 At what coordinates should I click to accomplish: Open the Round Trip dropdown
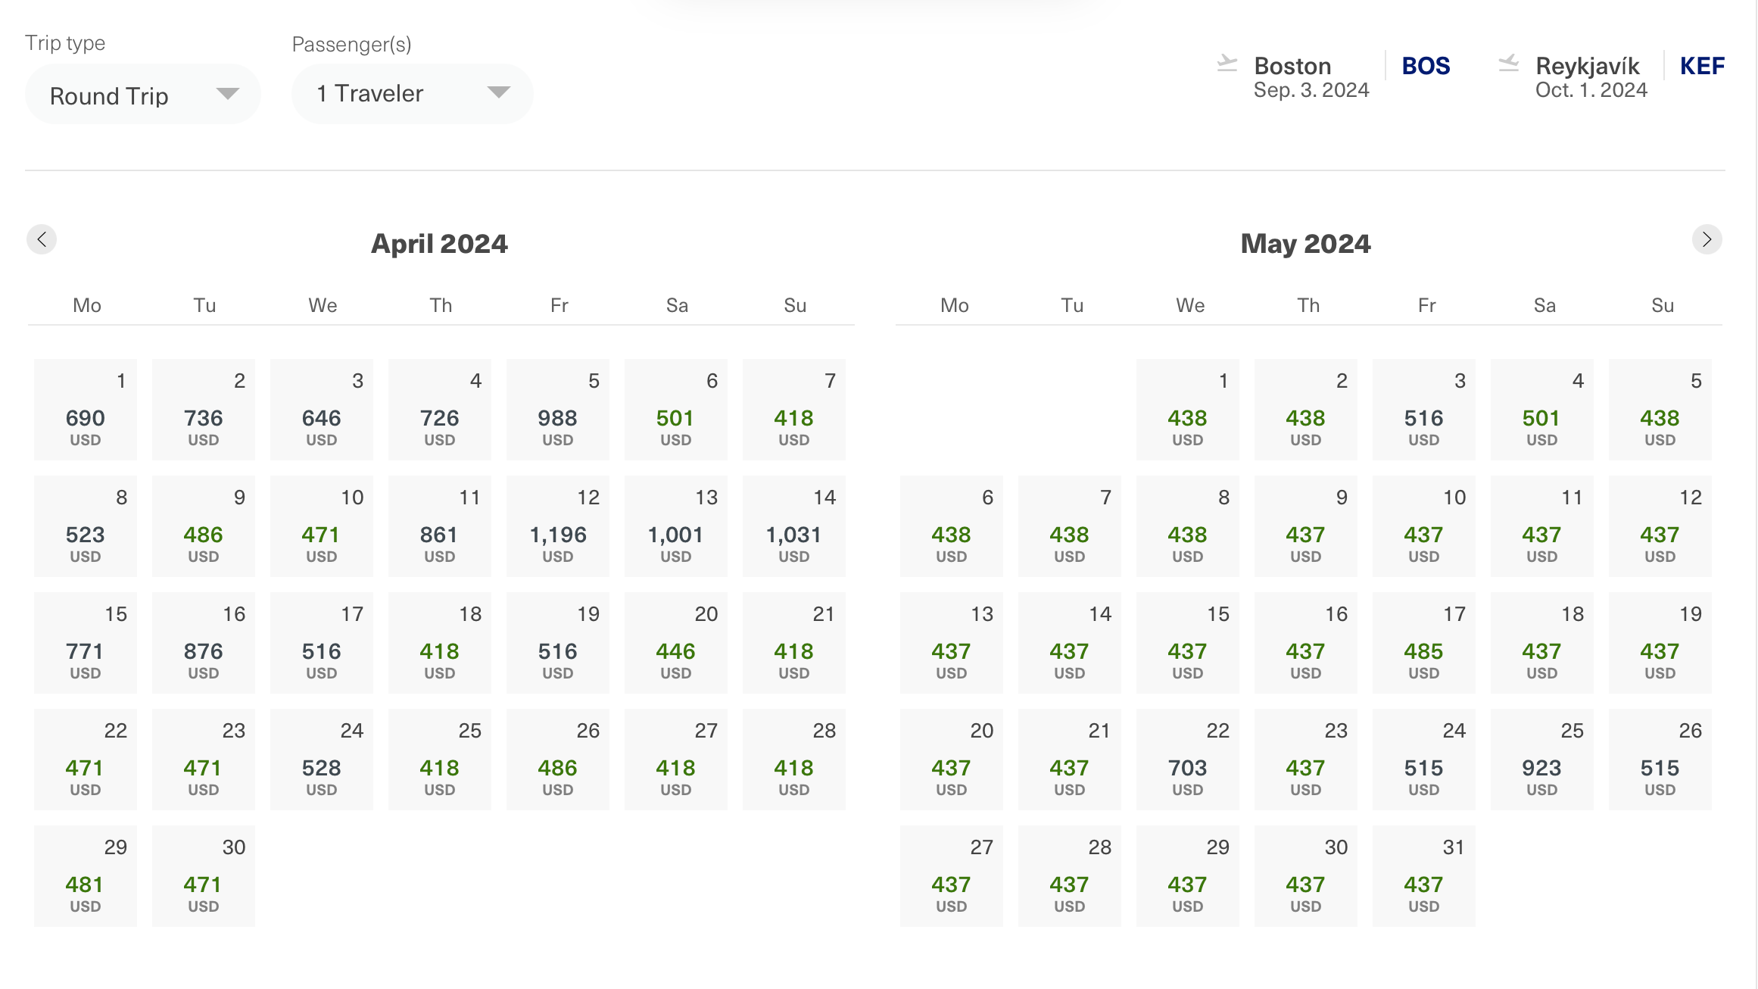[142, 95]
